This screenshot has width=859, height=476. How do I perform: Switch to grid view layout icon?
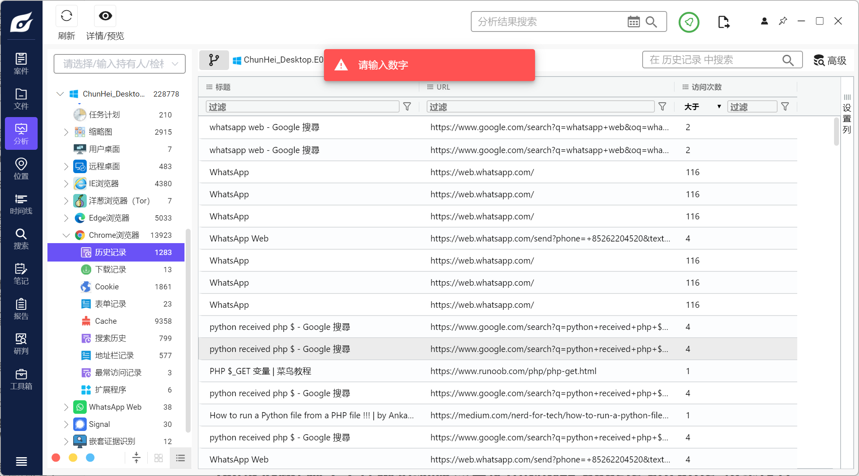pos(159,458)
